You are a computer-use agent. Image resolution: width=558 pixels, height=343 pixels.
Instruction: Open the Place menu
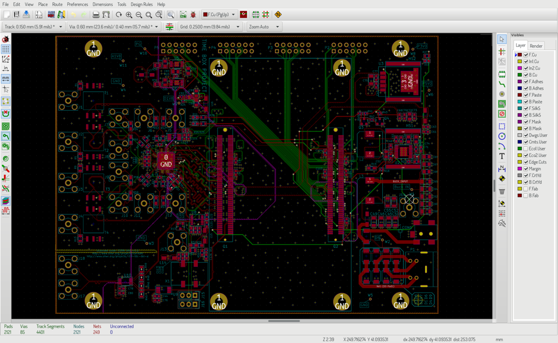[43, 4]
